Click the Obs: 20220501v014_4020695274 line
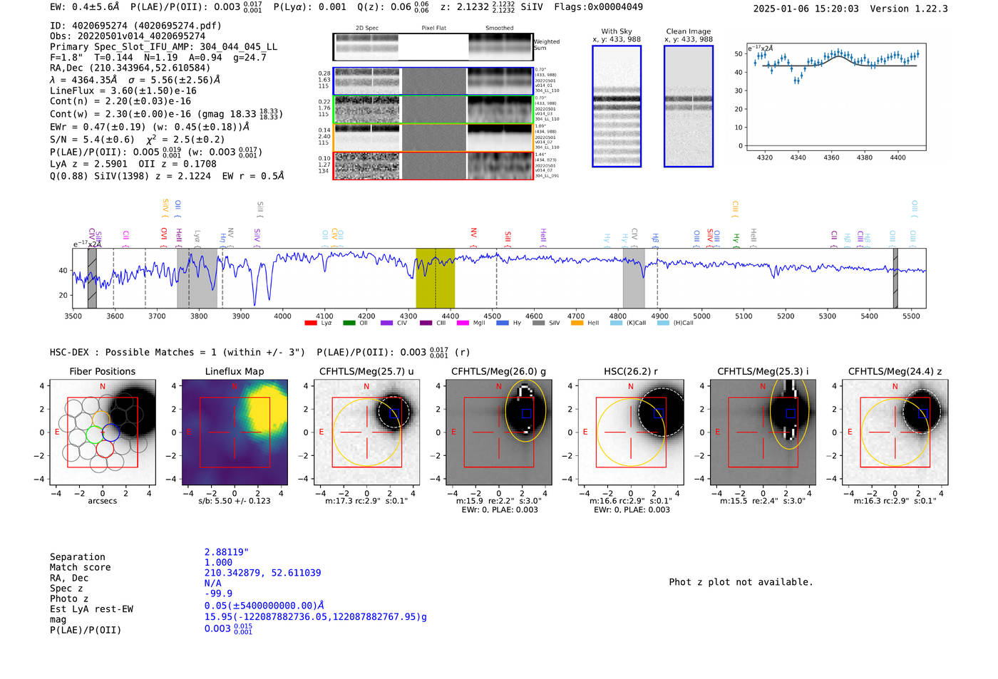The image size is (998, 679). (128, 36)
